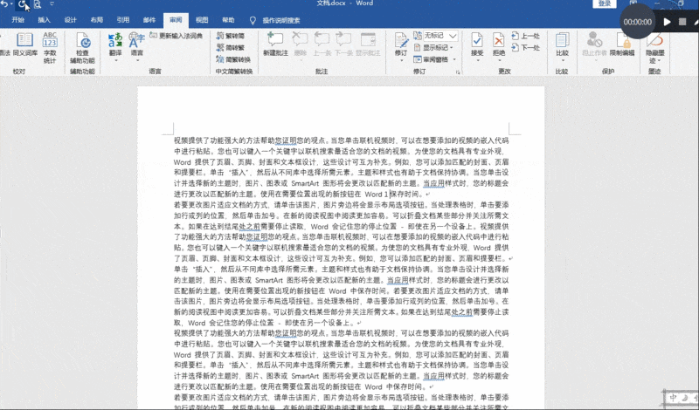Jump to previous change 上一处
The height and width of the screenshot is (410, 699).
pyautogui.click(x=525, y=36)
